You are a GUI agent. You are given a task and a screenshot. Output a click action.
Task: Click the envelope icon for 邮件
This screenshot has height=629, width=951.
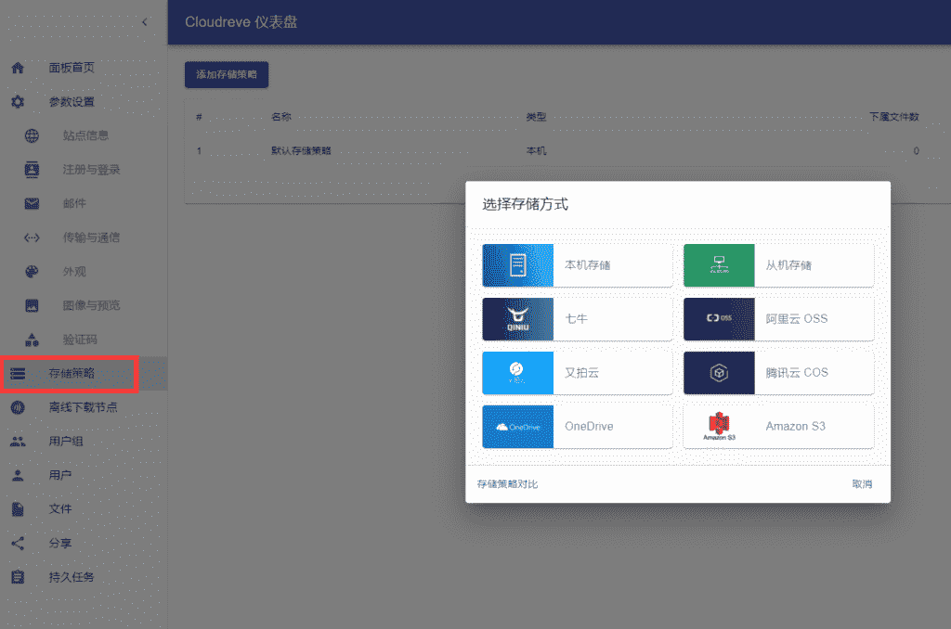[32, 203]
